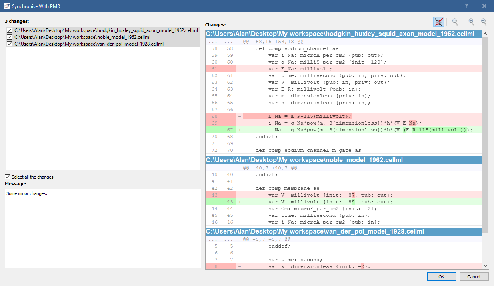This screenshot has height=286, width=494.
Task: Click the scrollbar up arrow in changes
Action: [x=486, y=33]
